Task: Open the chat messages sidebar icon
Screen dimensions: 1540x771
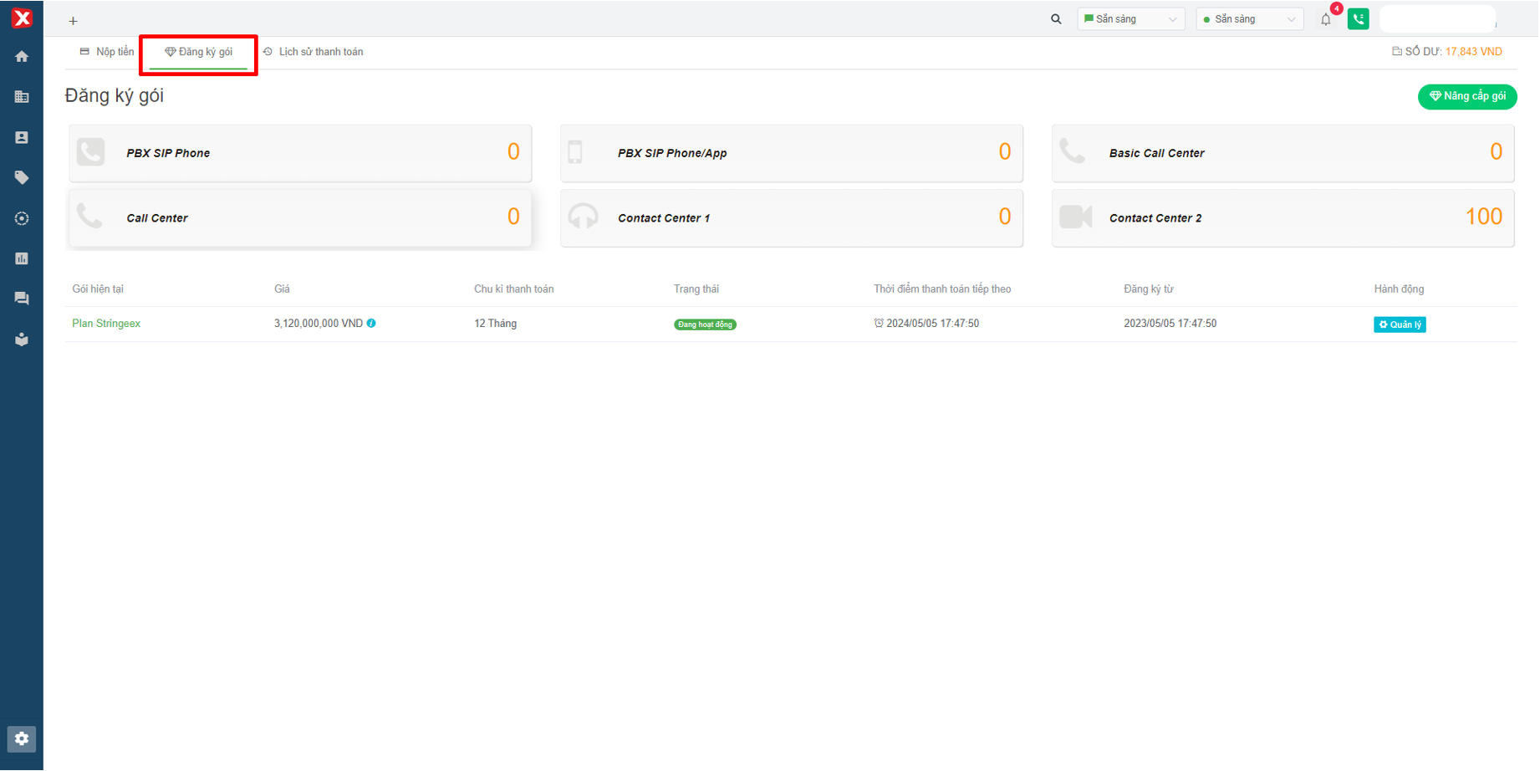Action: 22,299
